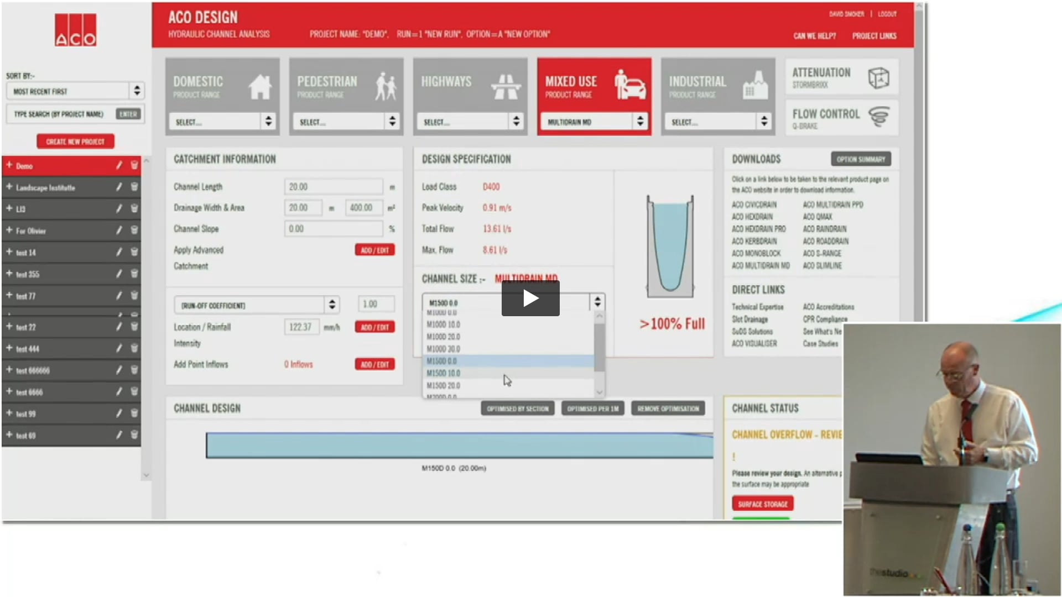Expand the Landscape Institute project
The width and height of the screenshot is (1062, 597).
pos(9,187)
